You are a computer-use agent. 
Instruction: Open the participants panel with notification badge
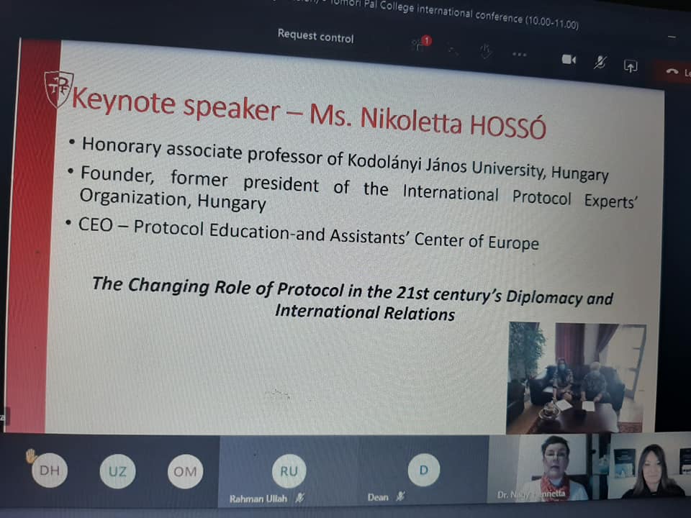click(x=420, y=45)
